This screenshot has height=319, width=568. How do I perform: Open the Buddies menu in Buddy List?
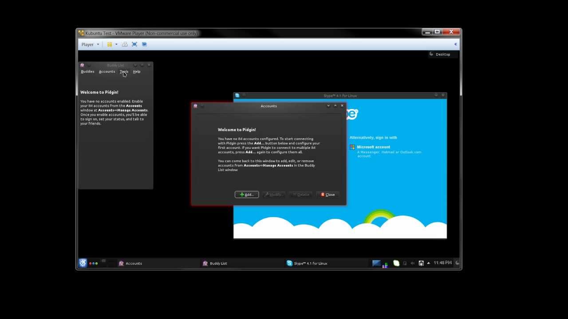(87, 71)
